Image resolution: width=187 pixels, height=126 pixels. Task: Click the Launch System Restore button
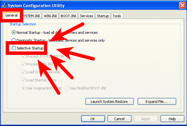click(x=110, y=101)
